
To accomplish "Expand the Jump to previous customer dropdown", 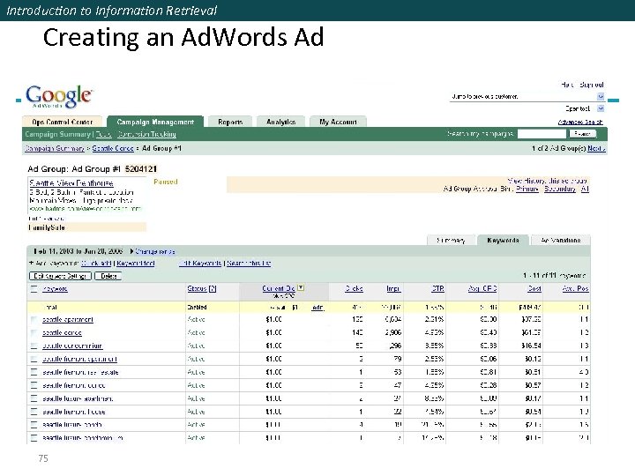I will 601,96.
